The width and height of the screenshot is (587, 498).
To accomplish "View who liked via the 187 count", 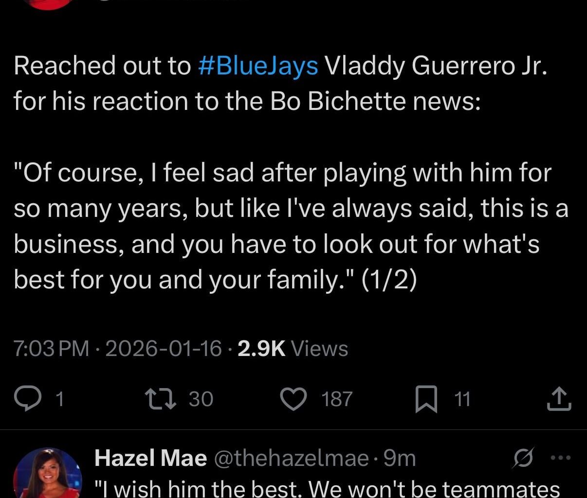I will [337, 399].
